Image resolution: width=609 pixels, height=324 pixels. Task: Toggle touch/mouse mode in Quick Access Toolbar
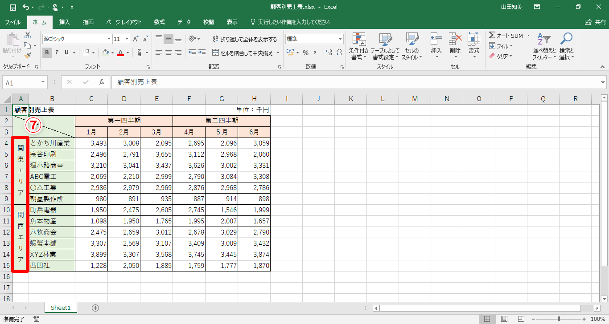coord(55,7)
